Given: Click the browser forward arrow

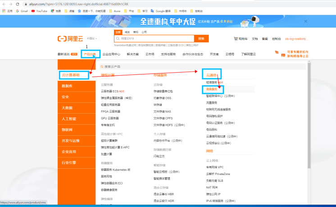Looking at the screenshot, I should point(11,4).
